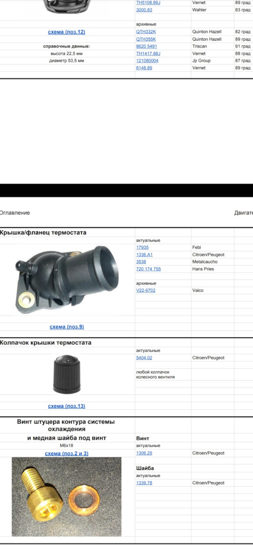
Task: Open the схема (поз.12) link
Action: [x=66, y=32]
